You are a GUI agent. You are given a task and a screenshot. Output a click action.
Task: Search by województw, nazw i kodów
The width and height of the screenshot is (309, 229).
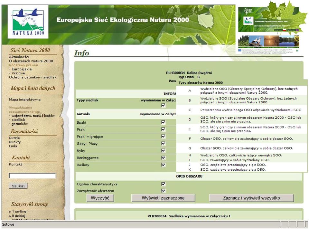coord(33,116)
